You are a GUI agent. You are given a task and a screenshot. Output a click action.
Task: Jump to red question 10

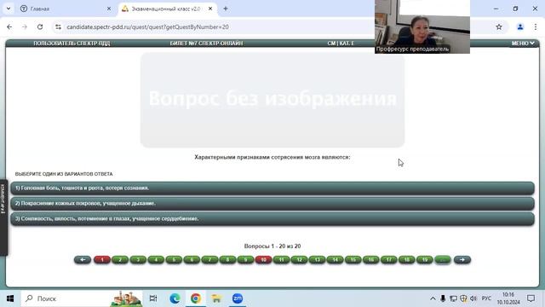[x=263, y=259]
